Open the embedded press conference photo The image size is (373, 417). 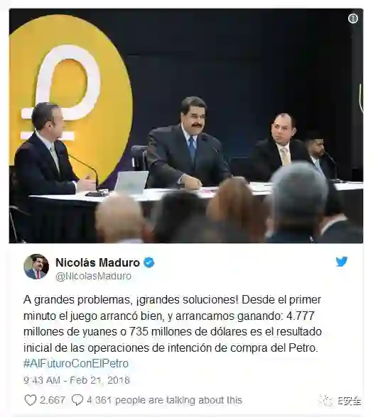pos(186,126)
